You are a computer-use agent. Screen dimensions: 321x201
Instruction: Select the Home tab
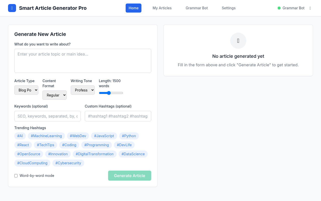click(133, 8)
